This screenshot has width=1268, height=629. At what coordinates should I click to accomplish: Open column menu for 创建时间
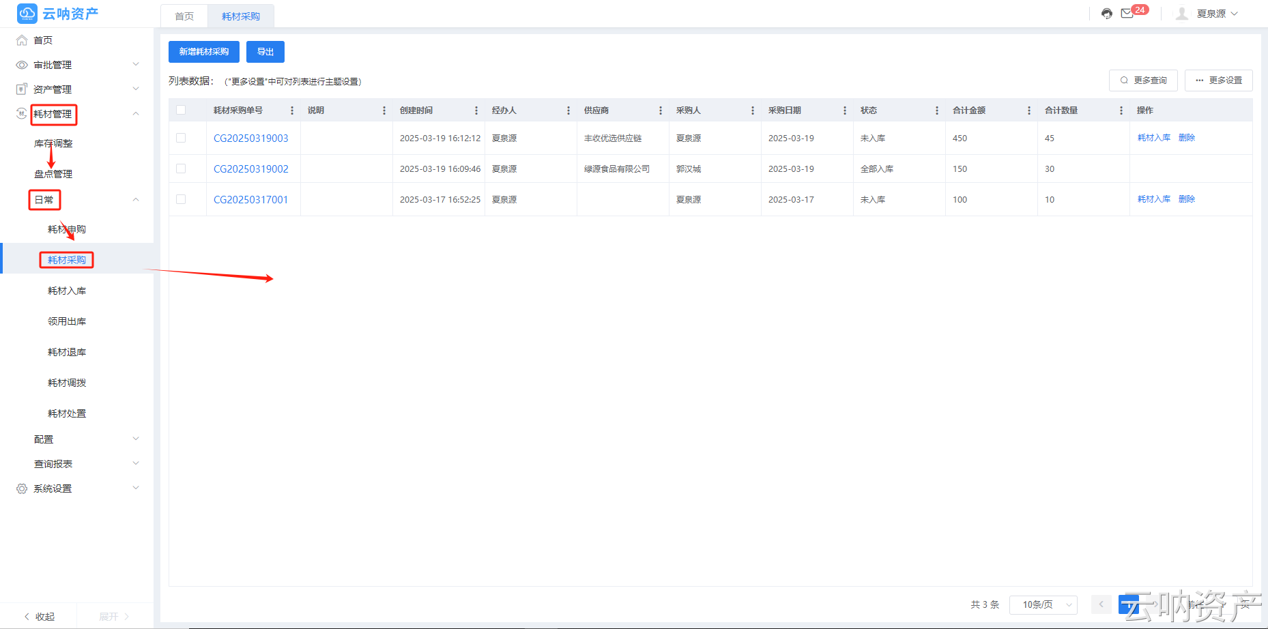coord(476,111)
